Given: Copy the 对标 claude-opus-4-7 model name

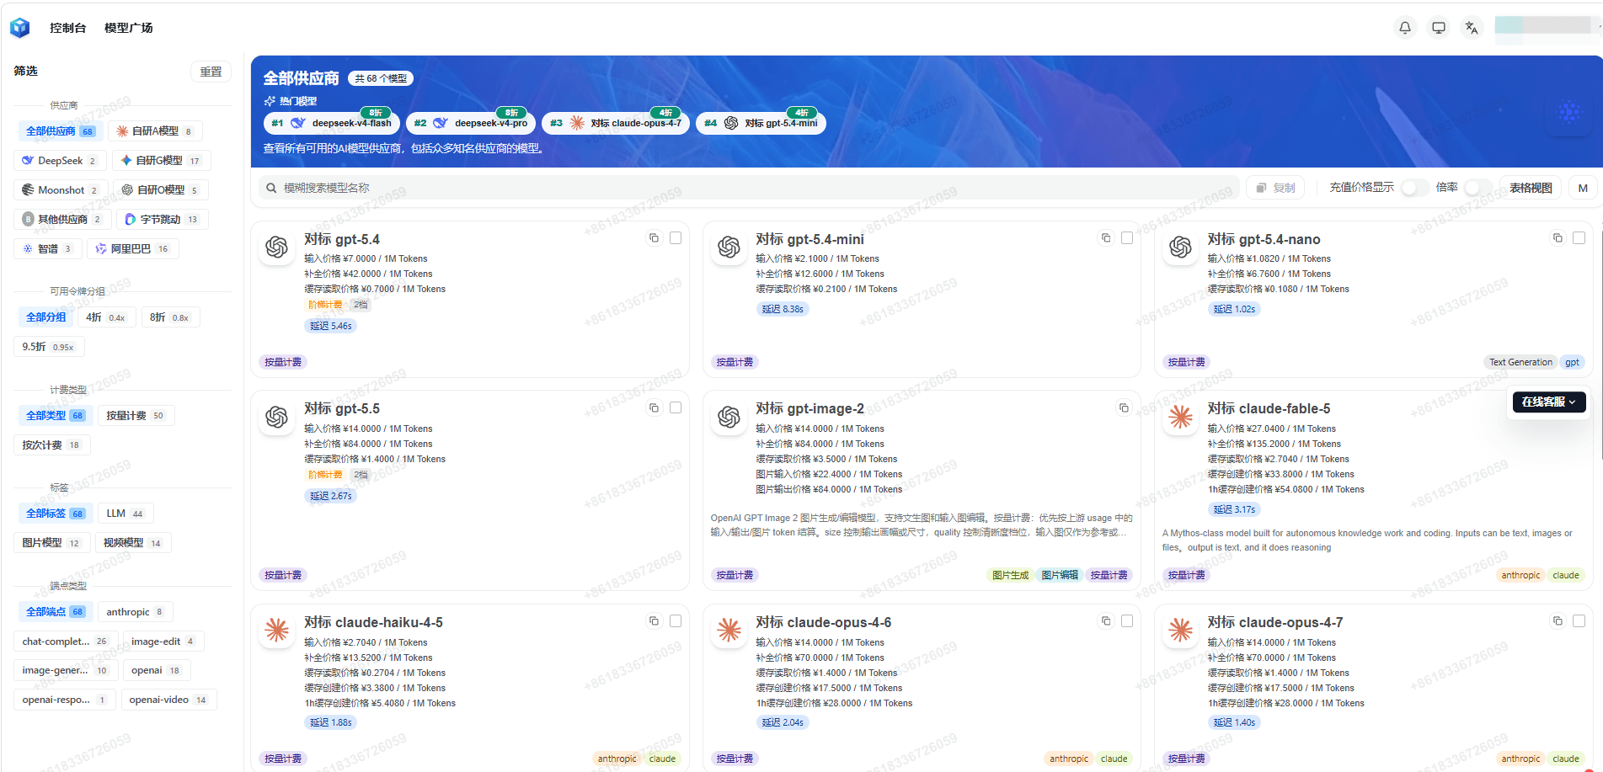Looking at the screenshot, I should coord(1558,621).
